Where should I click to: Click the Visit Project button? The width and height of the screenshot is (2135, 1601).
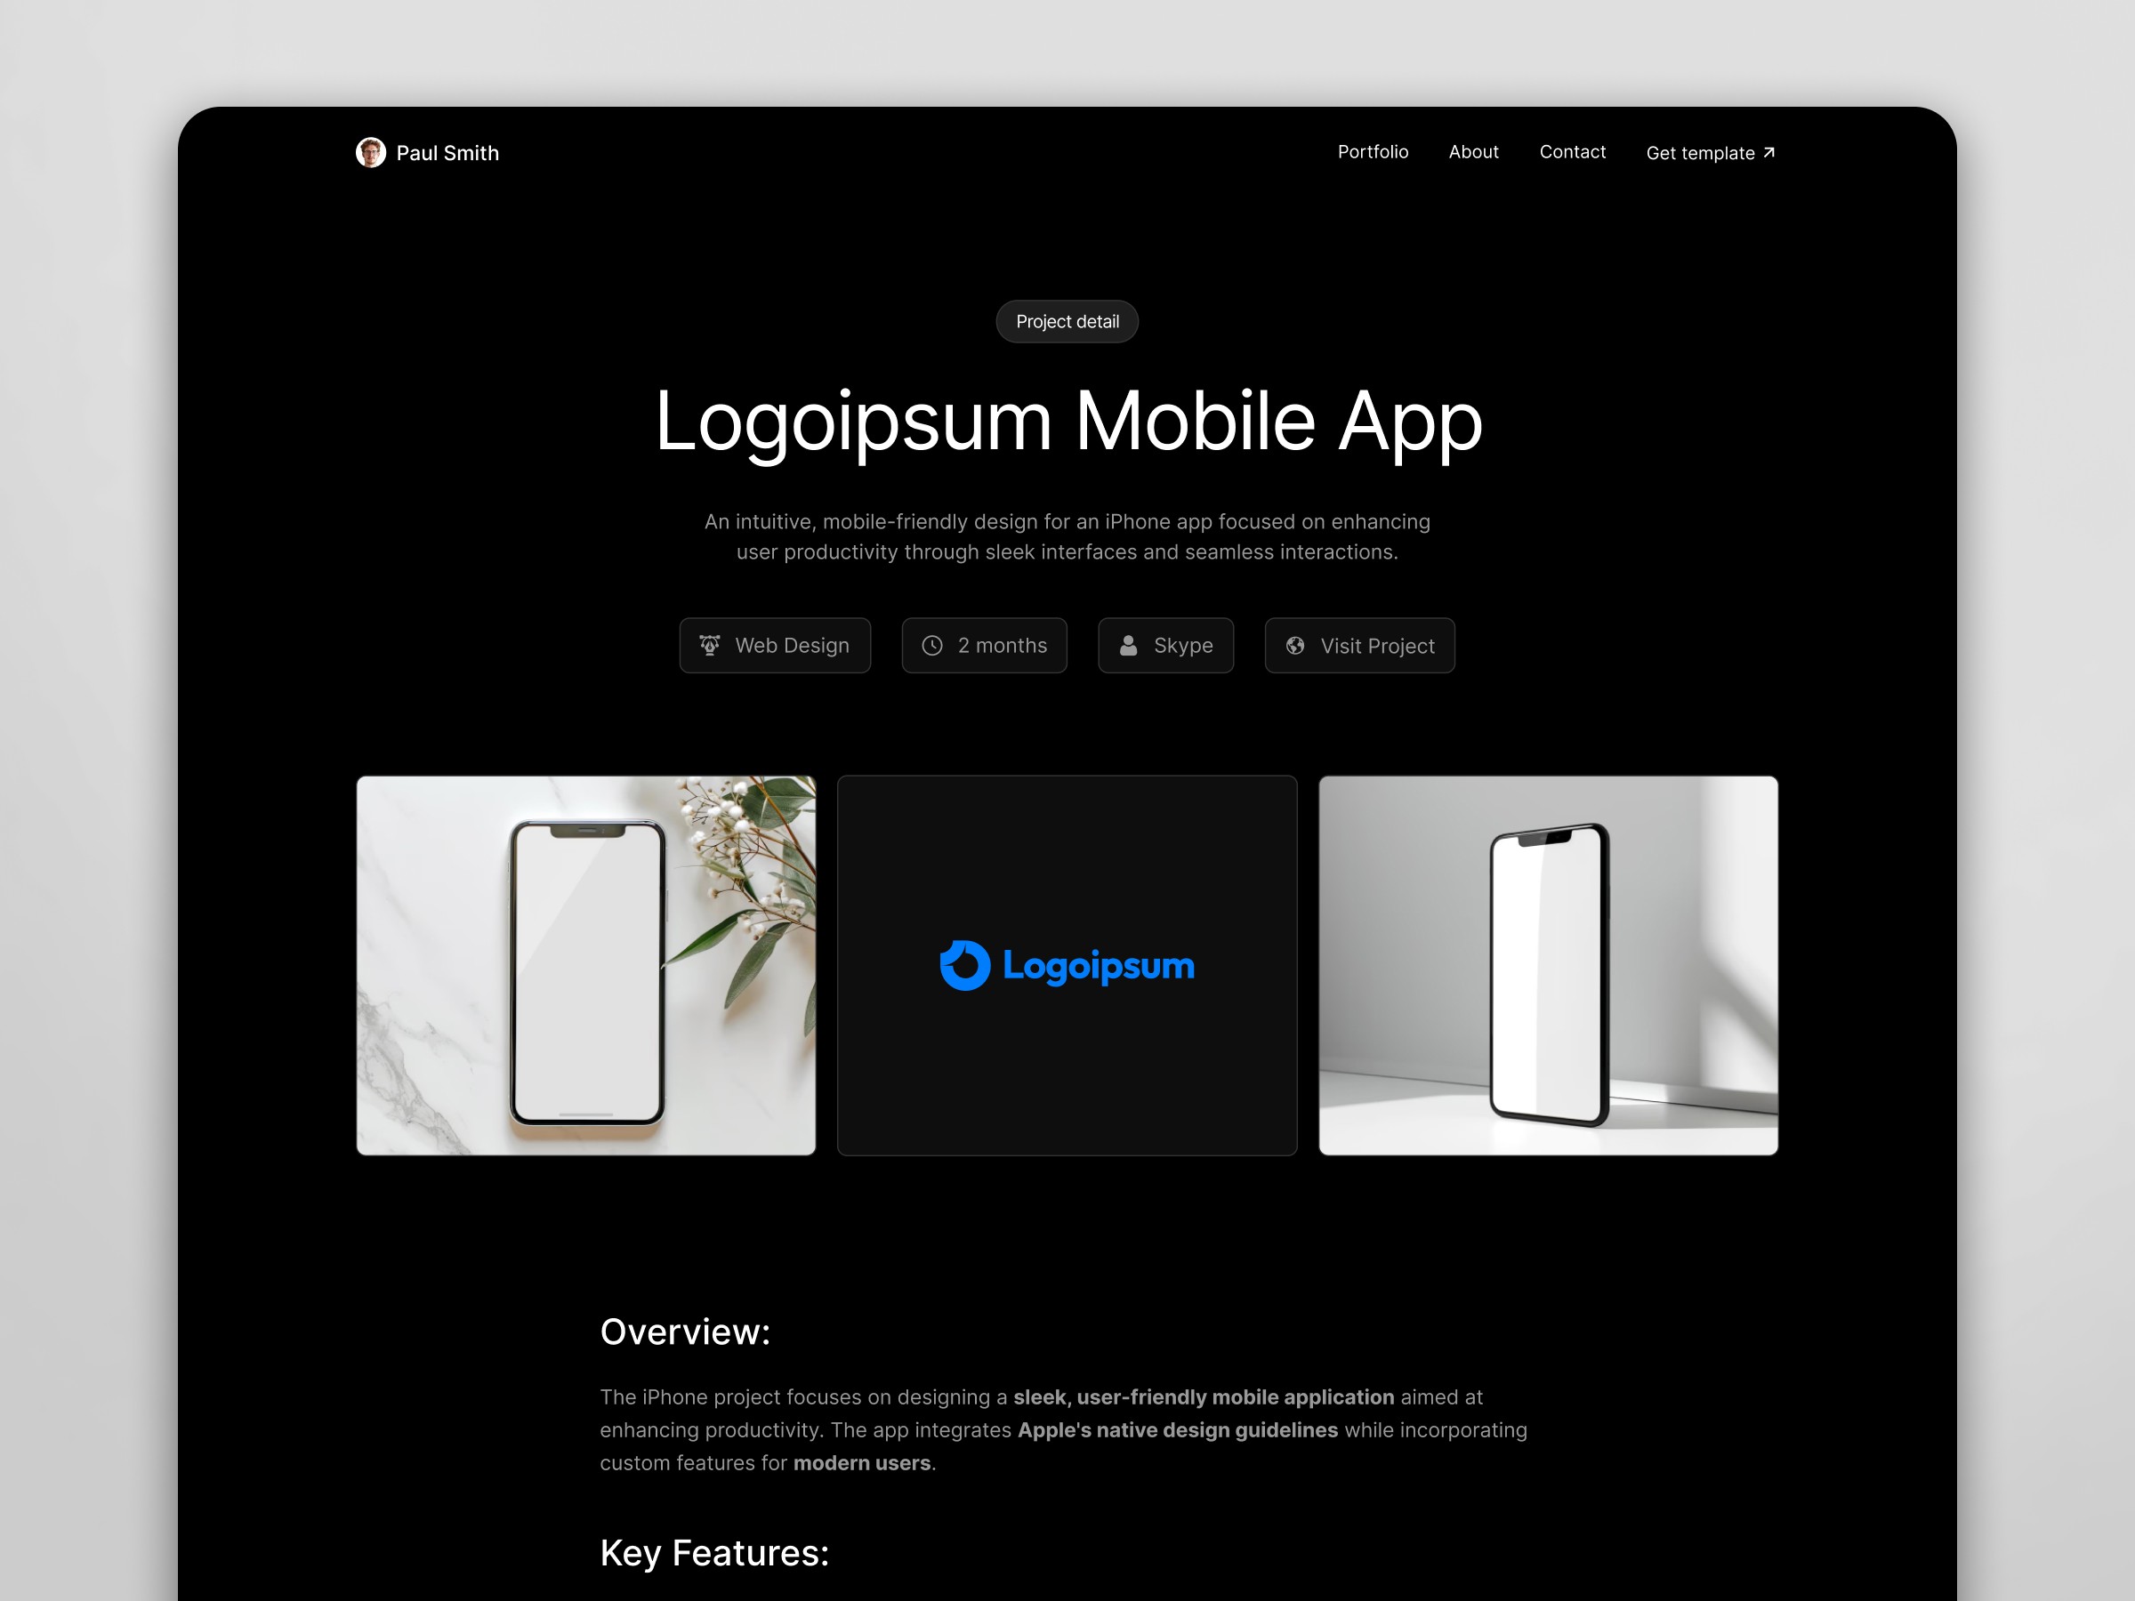pos(1358,644)
